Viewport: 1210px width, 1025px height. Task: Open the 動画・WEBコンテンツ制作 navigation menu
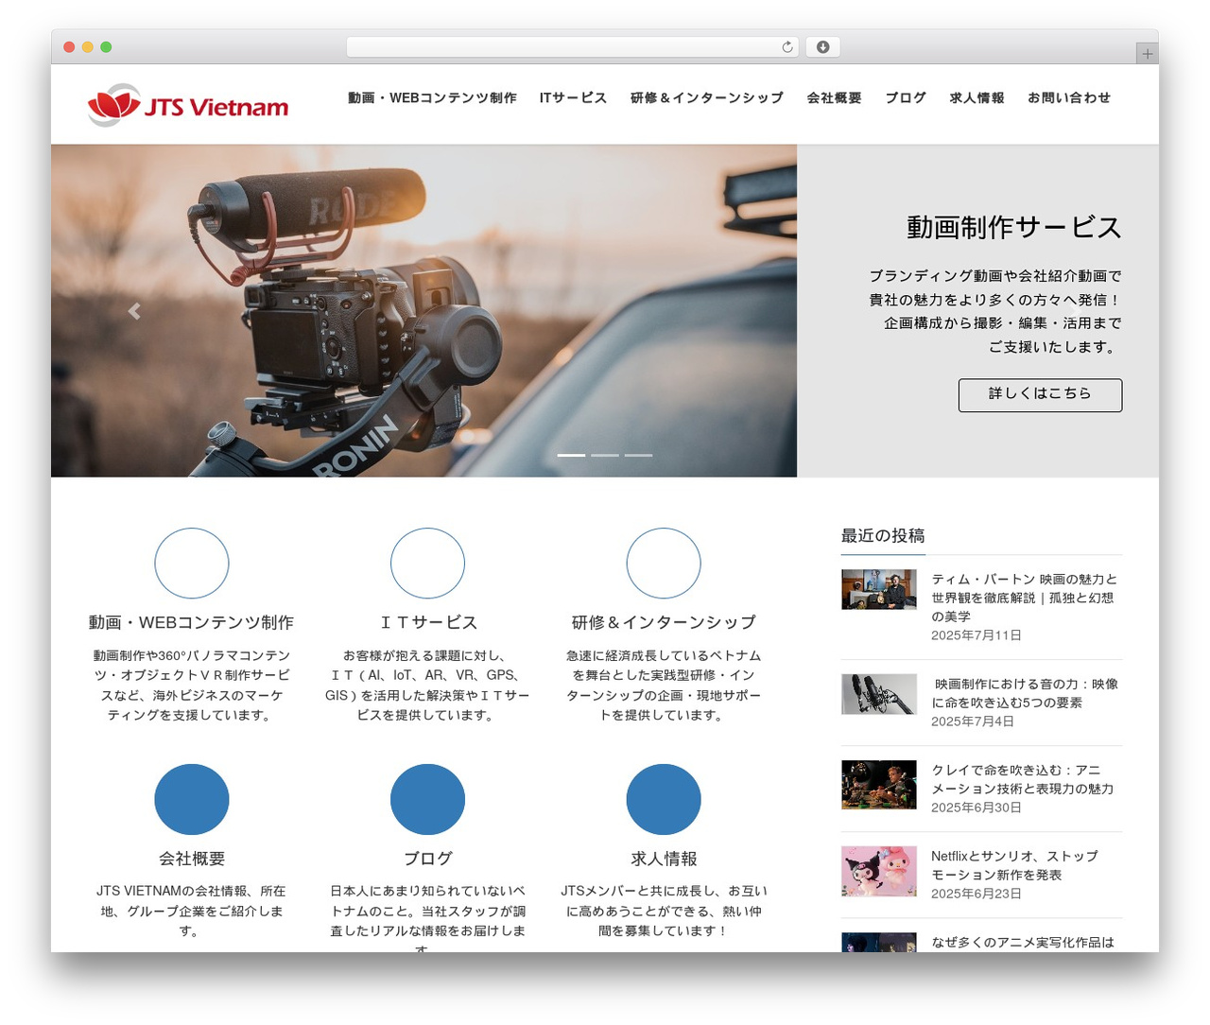(x=432, y=97)
